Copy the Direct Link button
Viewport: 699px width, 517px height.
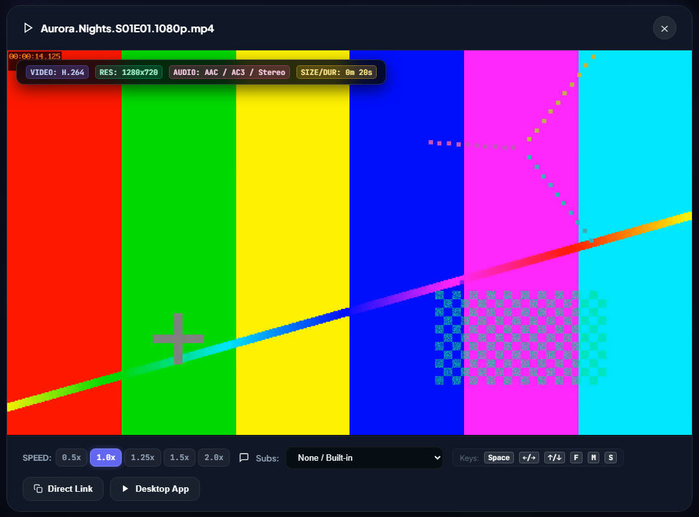pos(63,489)
